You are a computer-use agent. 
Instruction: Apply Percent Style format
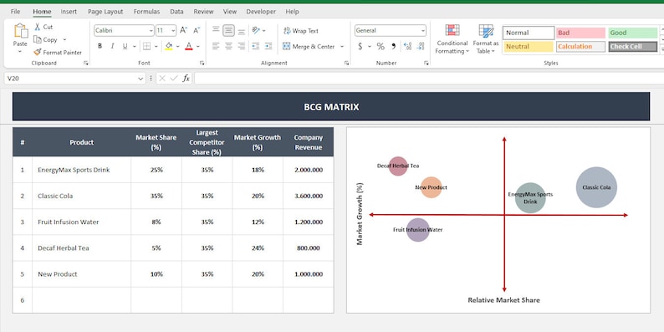(381, 46)
